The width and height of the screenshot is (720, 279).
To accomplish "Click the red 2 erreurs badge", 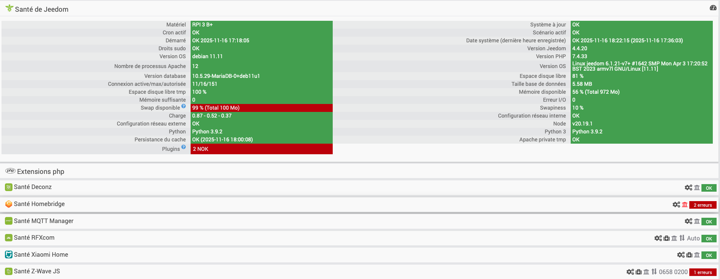I will tap(703, 205).
